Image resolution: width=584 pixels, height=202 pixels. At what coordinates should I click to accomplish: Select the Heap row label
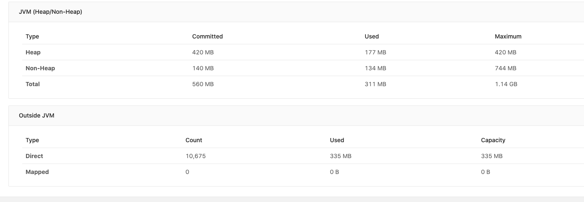click(x=33, y=52)
